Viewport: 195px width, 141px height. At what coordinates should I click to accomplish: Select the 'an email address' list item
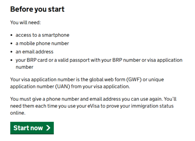[34, 52]
